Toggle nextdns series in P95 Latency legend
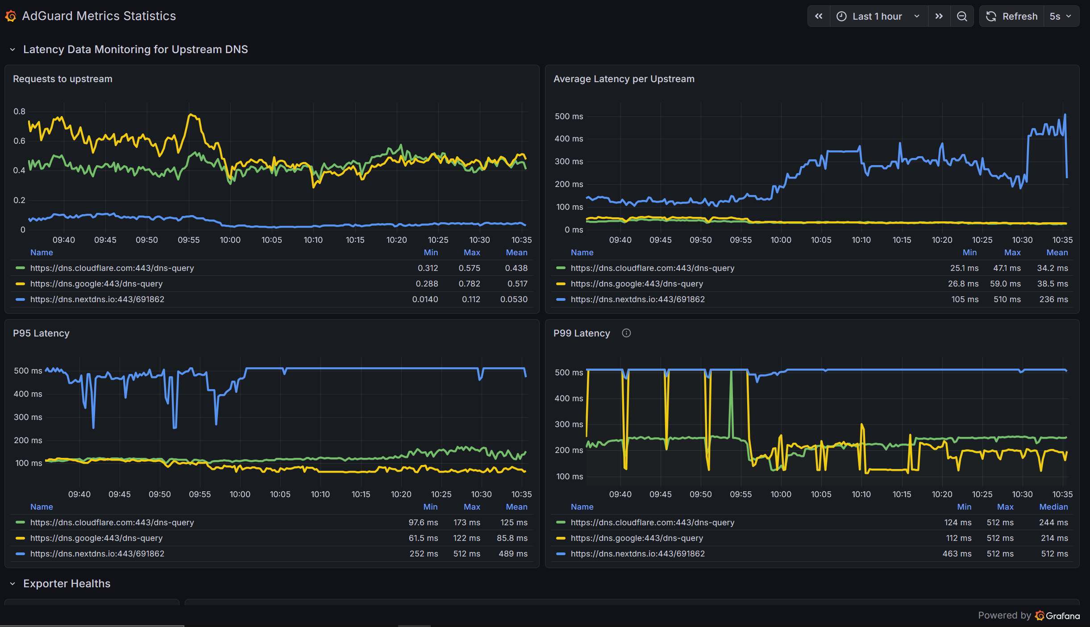The width and height of the screenshot is (1090, 627). coord(97,554)
